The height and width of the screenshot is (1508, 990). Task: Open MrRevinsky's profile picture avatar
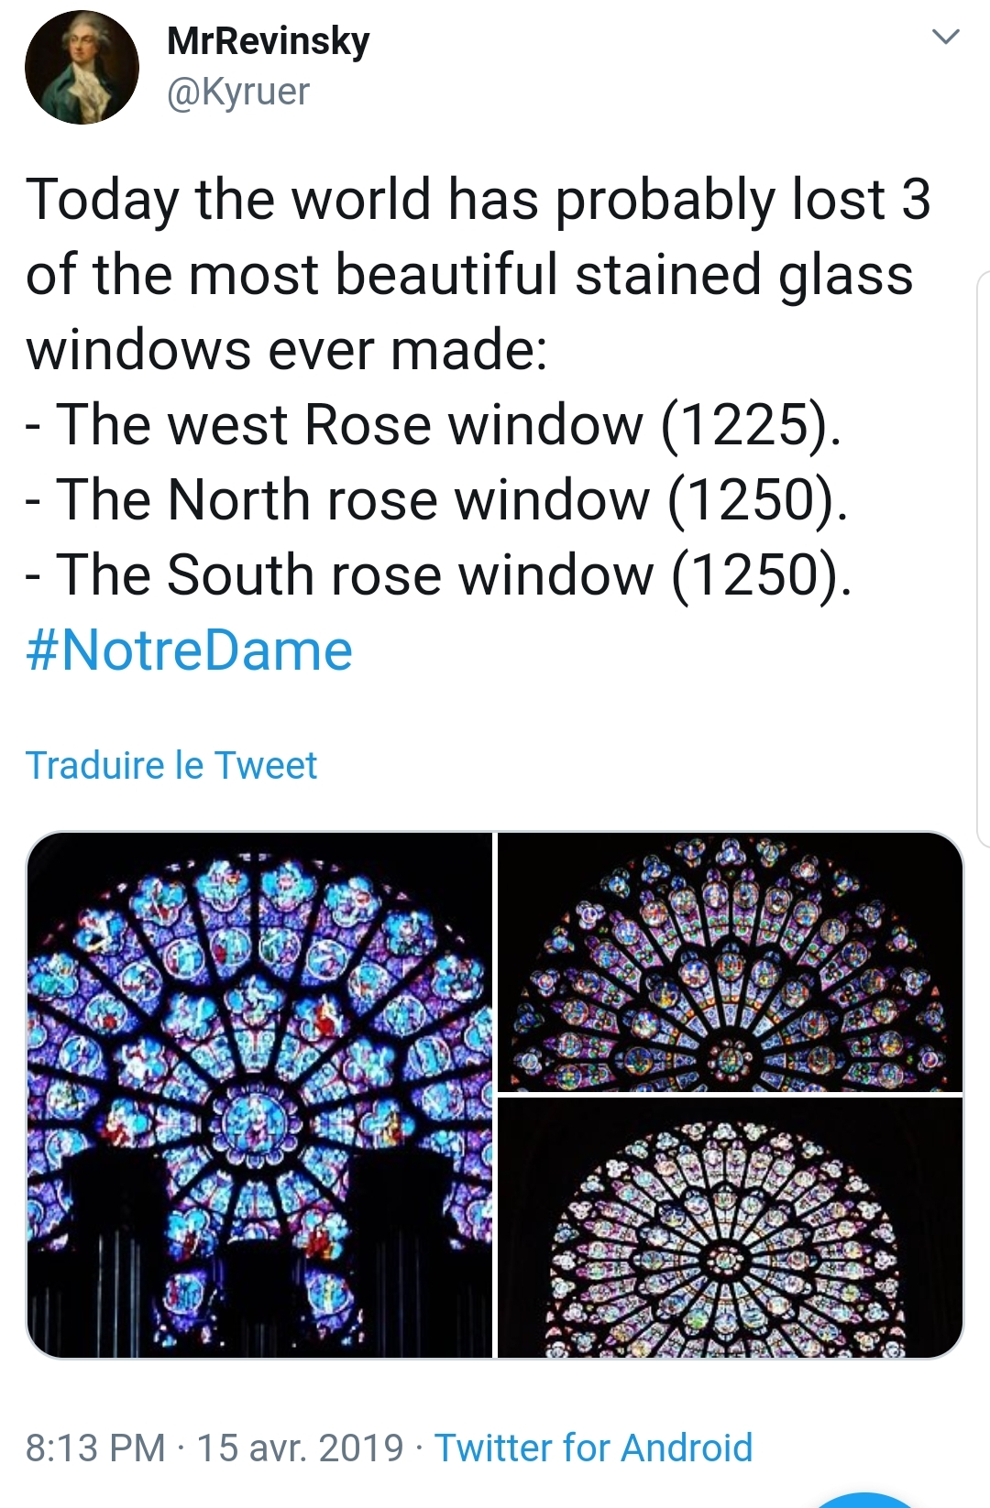click(x=82, y=68)
